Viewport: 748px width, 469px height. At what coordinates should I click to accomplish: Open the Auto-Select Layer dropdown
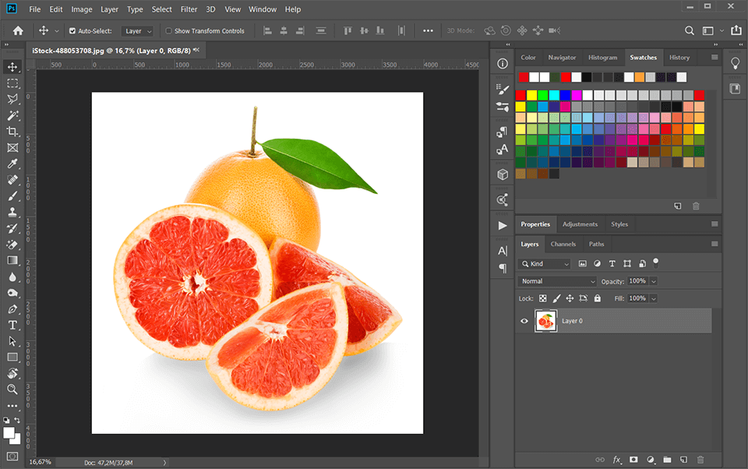click(x=137, y=31)
